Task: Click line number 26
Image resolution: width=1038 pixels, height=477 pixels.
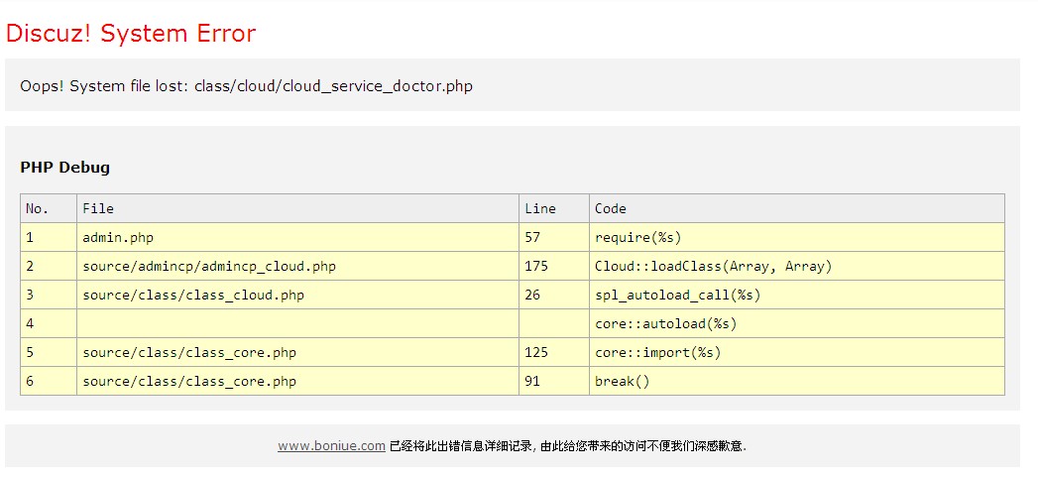Action: [554, 295]
